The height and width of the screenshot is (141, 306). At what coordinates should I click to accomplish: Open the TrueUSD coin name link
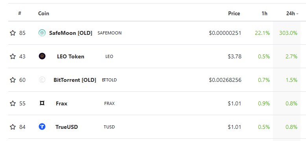[x=66, y=127]
